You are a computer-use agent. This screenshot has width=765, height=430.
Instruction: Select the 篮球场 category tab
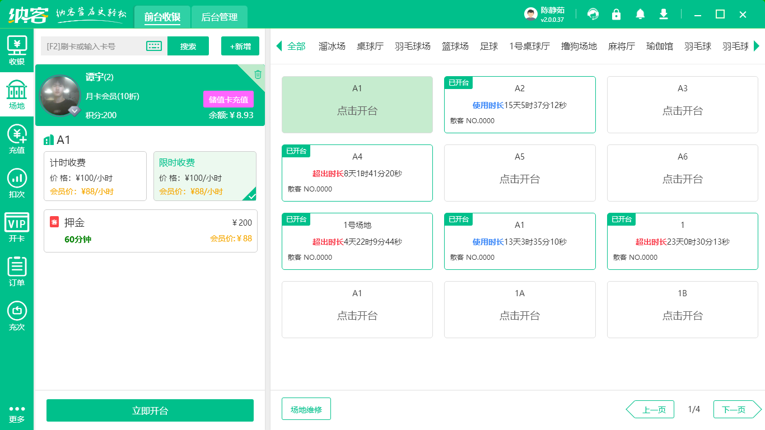455,46
